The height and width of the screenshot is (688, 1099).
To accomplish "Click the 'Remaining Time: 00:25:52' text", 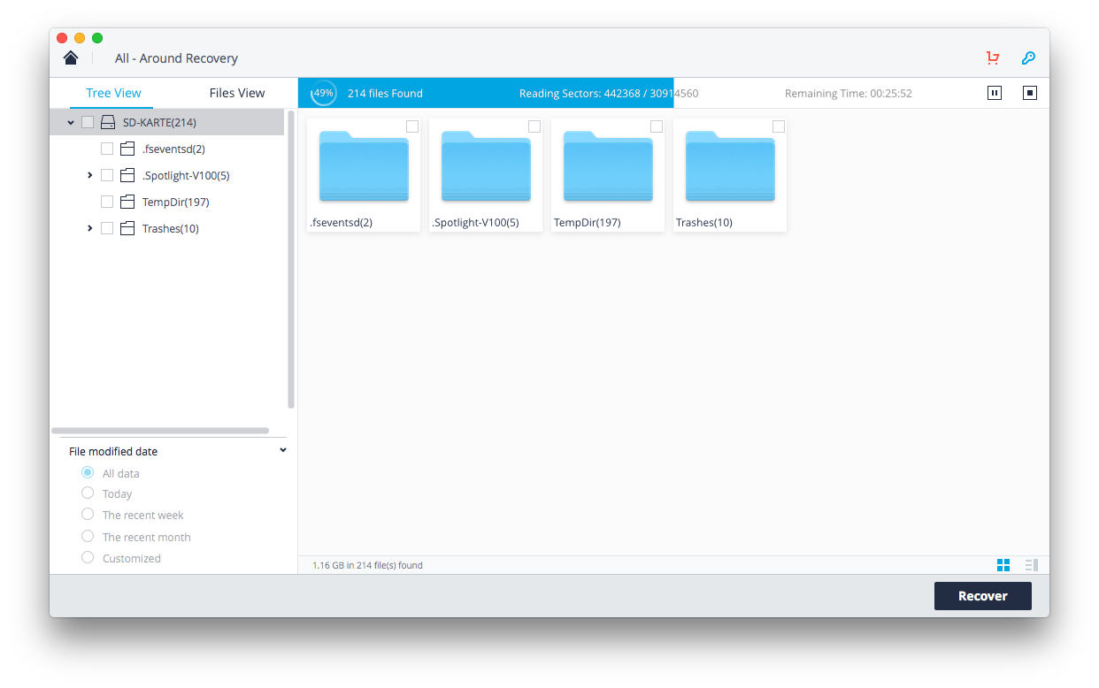I will [849, 93].
